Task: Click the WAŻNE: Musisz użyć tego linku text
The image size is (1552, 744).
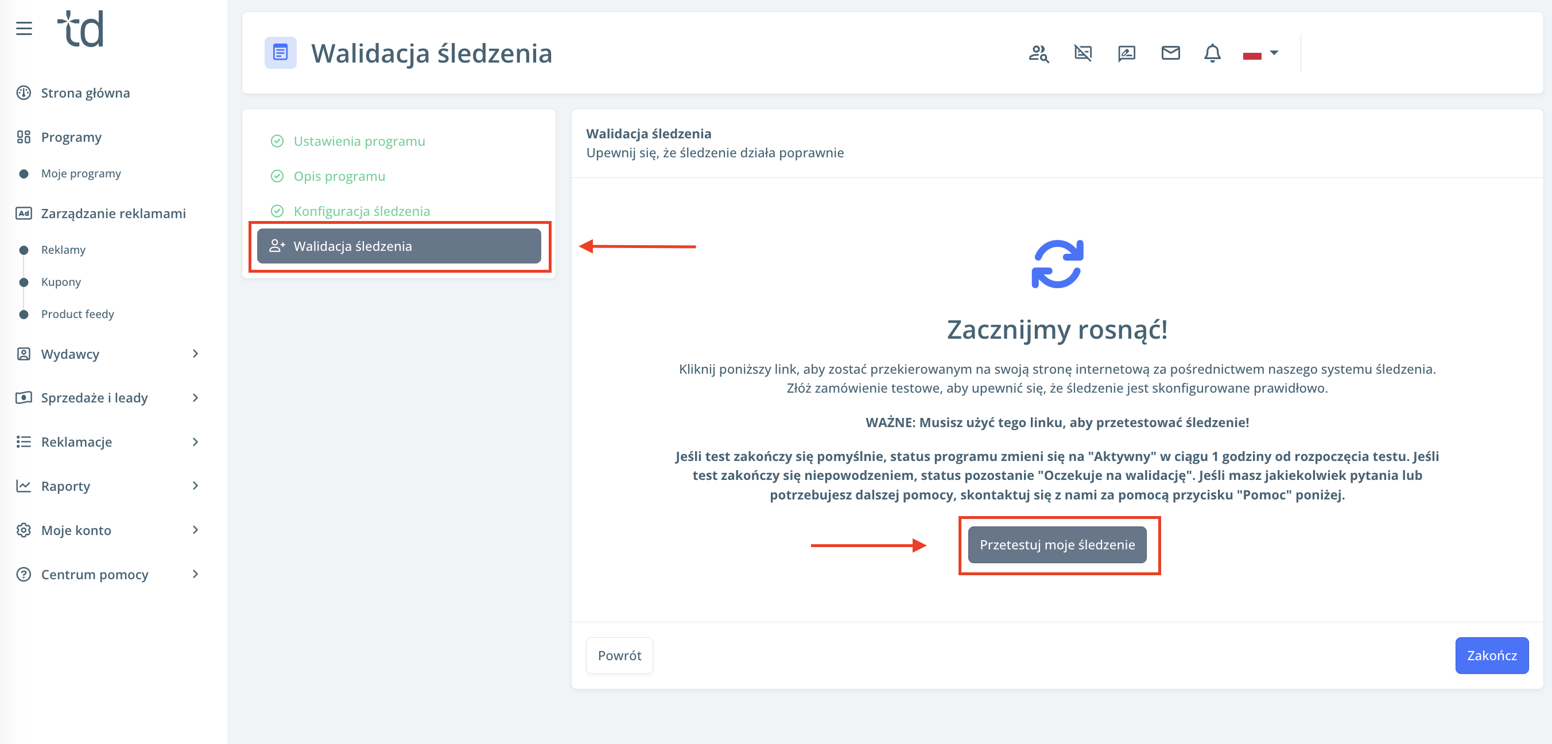Action: point(1057,423)
